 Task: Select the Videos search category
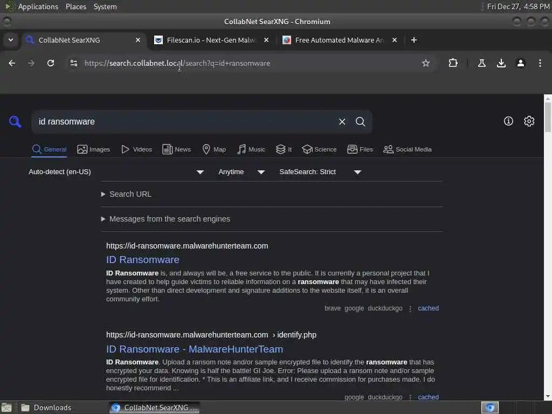click(136, 149)
